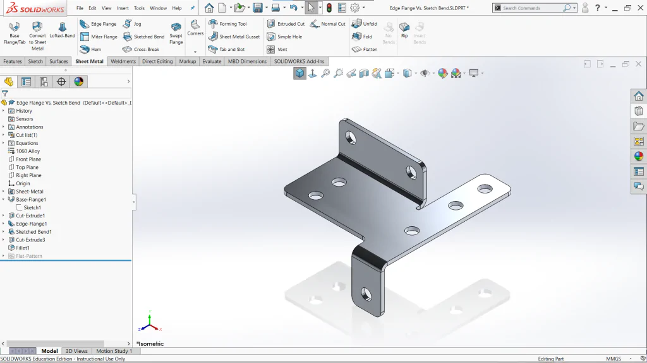The height and width of the screenshot is (363, 647).
Task: Open Hide/Show Items dropdown
Action: point(433,73)
